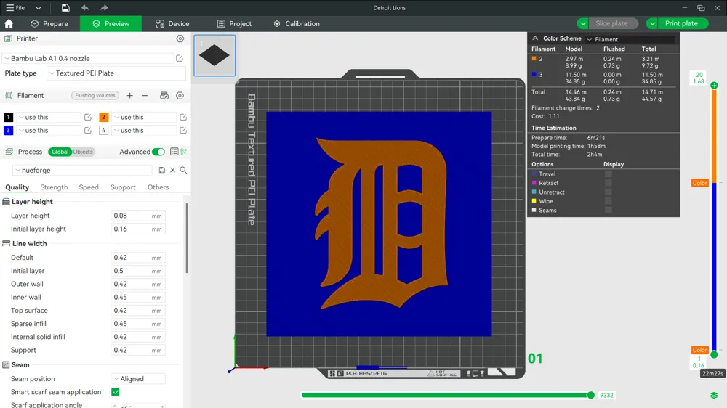727x408 pixels.
Task: Open printer settings gear icon
Action: 180,38
